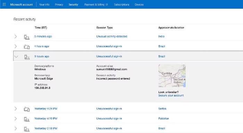Screen dimensions: 243x133
Task: Open the Microsoft apps grid launcher
Action: 4,4
